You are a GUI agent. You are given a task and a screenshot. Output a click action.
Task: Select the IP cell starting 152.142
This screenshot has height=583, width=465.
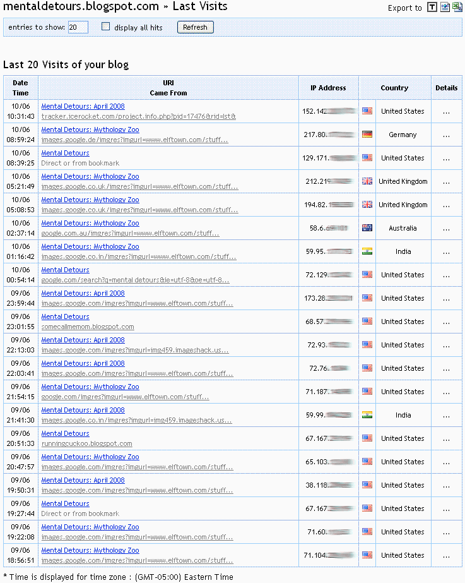(328, 111)
